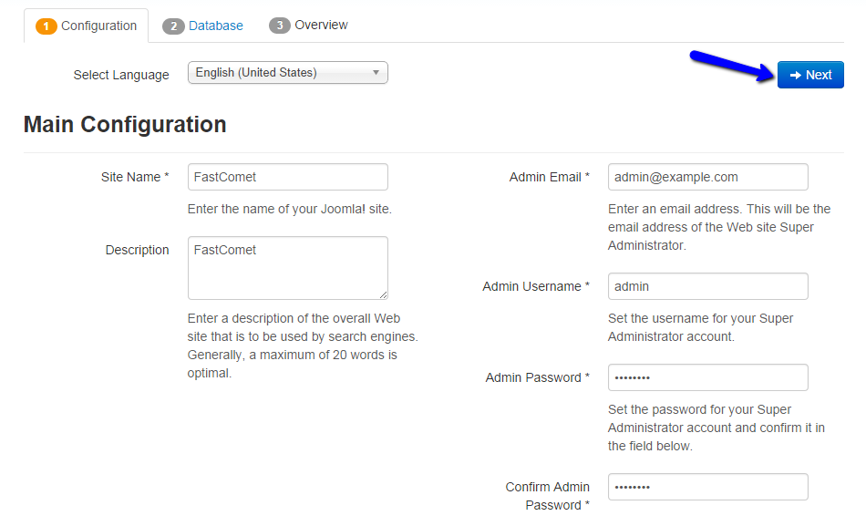The width and height of the screenshot is (866, 526).
Task: Click the Admin Username field
Action: click(707, 286)
